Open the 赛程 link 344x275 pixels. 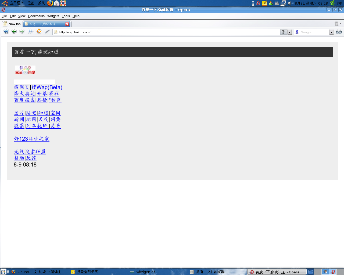(54, 94)
